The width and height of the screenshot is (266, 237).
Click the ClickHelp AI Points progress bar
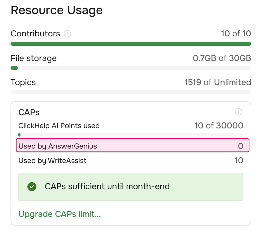click(x=131, y=134)
